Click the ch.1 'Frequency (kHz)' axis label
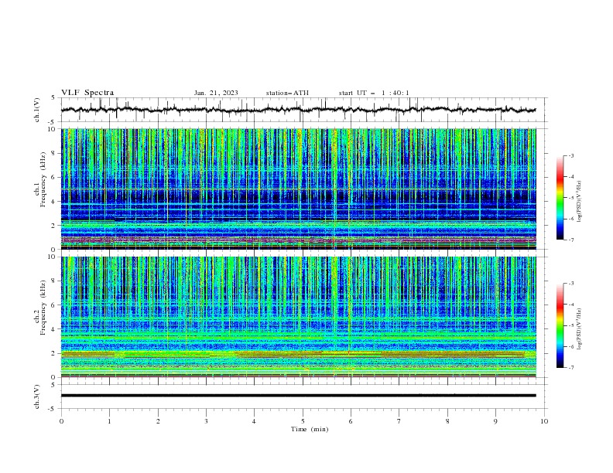Image resolution: width=613 pixels, height=473 pixels. click(x=43, y=180)
